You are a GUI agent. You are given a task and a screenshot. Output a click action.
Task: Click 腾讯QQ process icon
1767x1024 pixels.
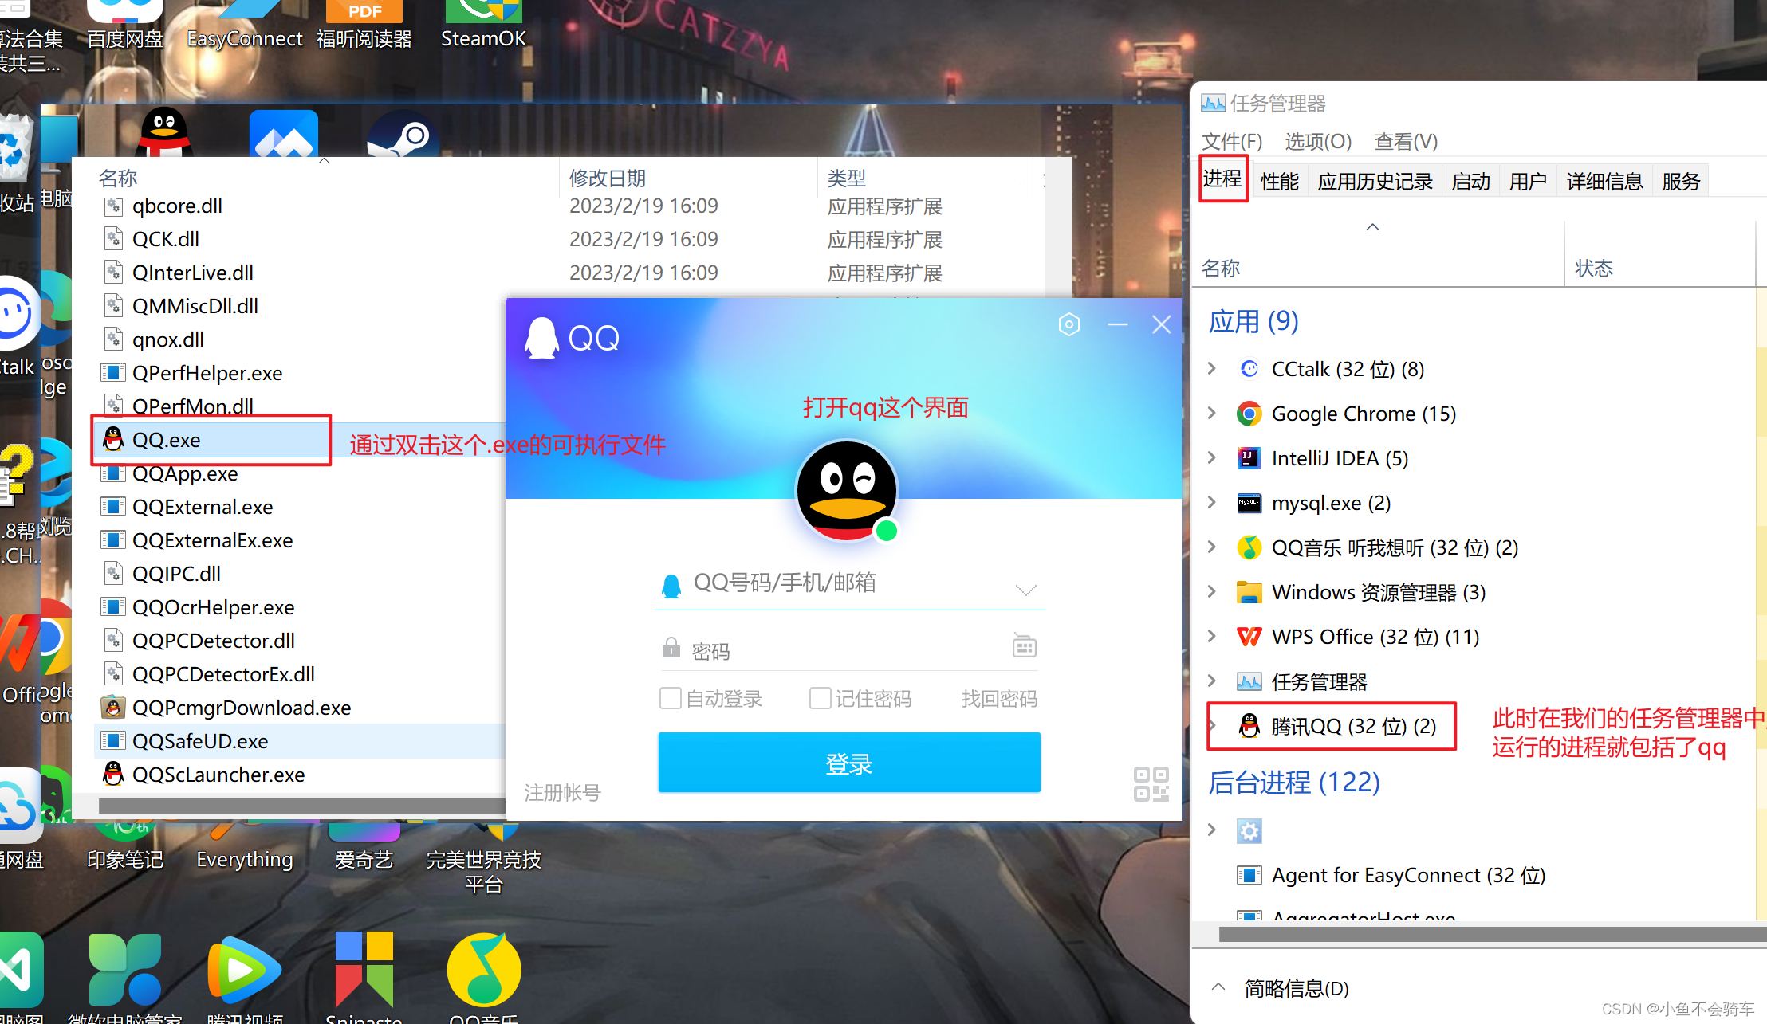pyautogui.click(x=1249, y=726)
